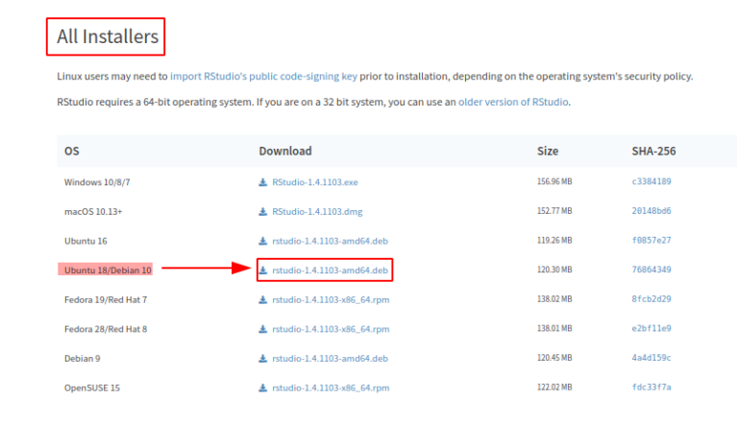Click the All Installers heading
Viewport: 738px width, 424px height.
(x=107, y=37)
